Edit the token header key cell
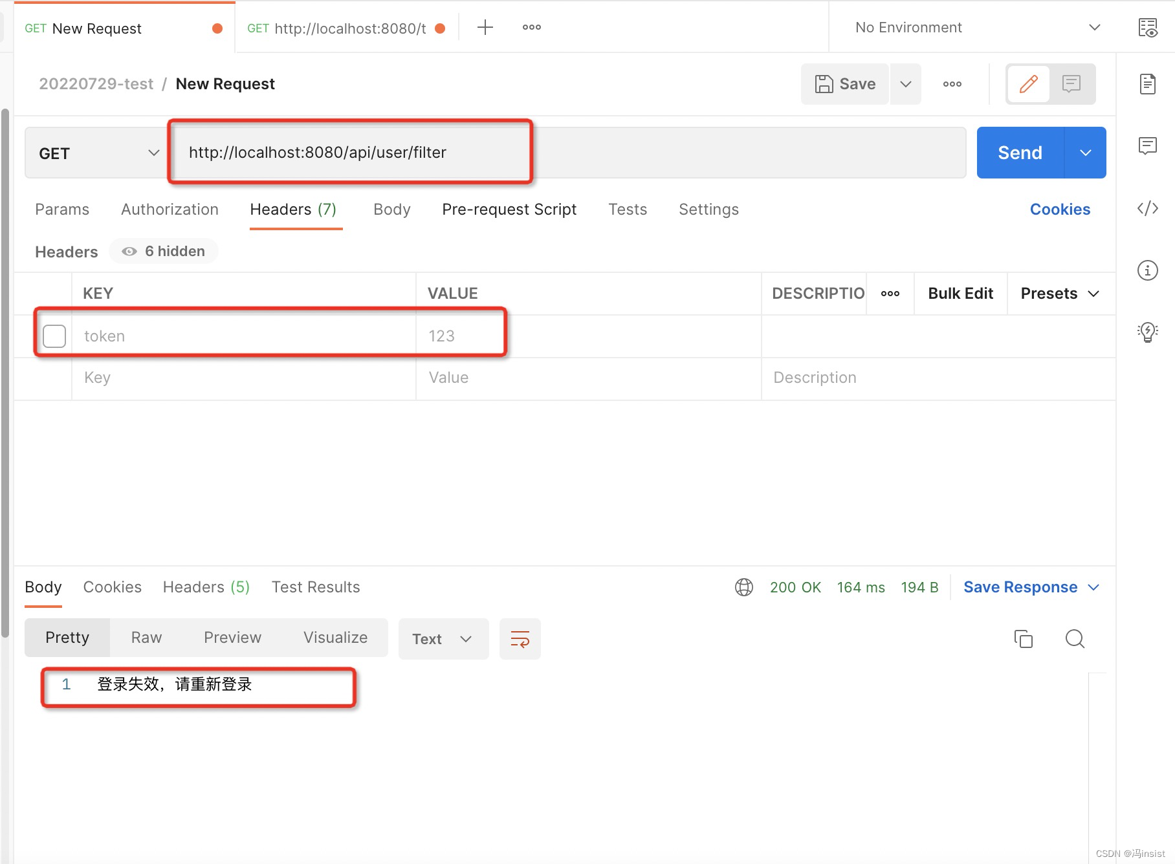The width and height of the screenshot is (1175, 864). pos(243,336)
